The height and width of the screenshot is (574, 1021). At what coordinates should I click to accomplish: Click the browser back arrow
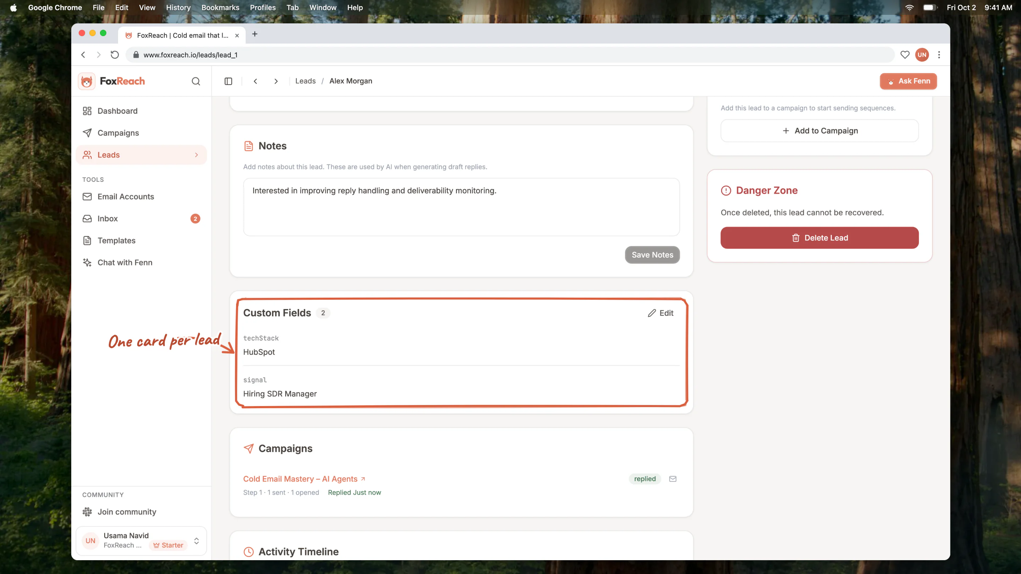click(x=83, y=55)
